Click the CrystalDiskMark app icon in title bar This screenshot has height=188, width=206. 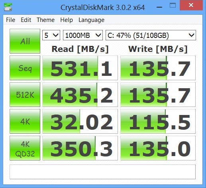tap(8, 7)
